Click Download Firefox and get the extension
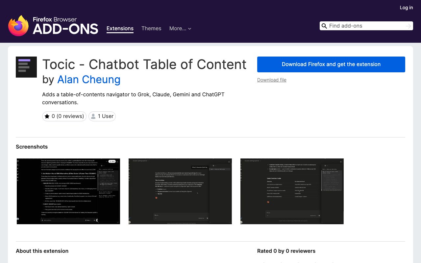The height and width of the screenshot is (263, 421). [x=331, y=64]
